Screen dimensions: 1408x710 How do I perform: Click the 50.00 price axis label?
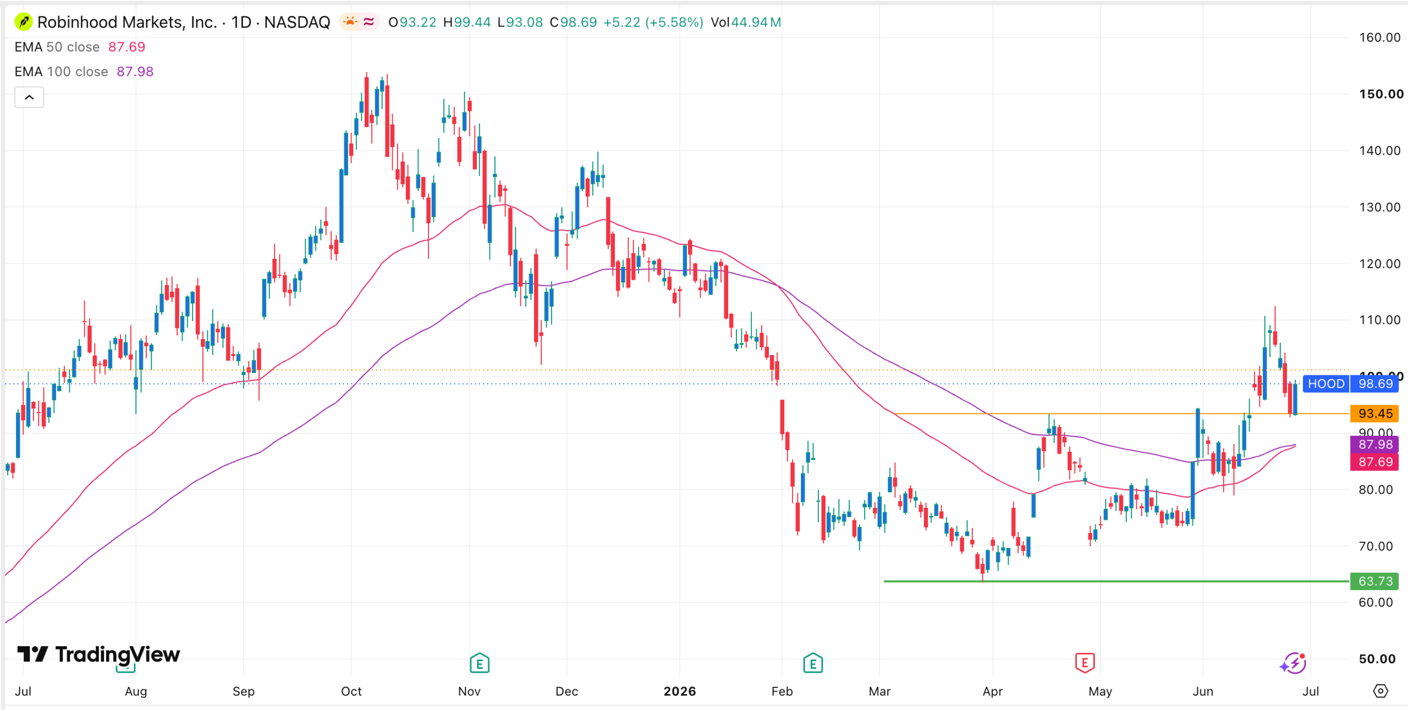(1377, 659)
